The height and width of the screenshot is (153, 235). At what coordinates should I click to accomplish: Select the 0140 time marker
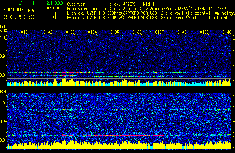pyautogui.click(x=227, y=32)
